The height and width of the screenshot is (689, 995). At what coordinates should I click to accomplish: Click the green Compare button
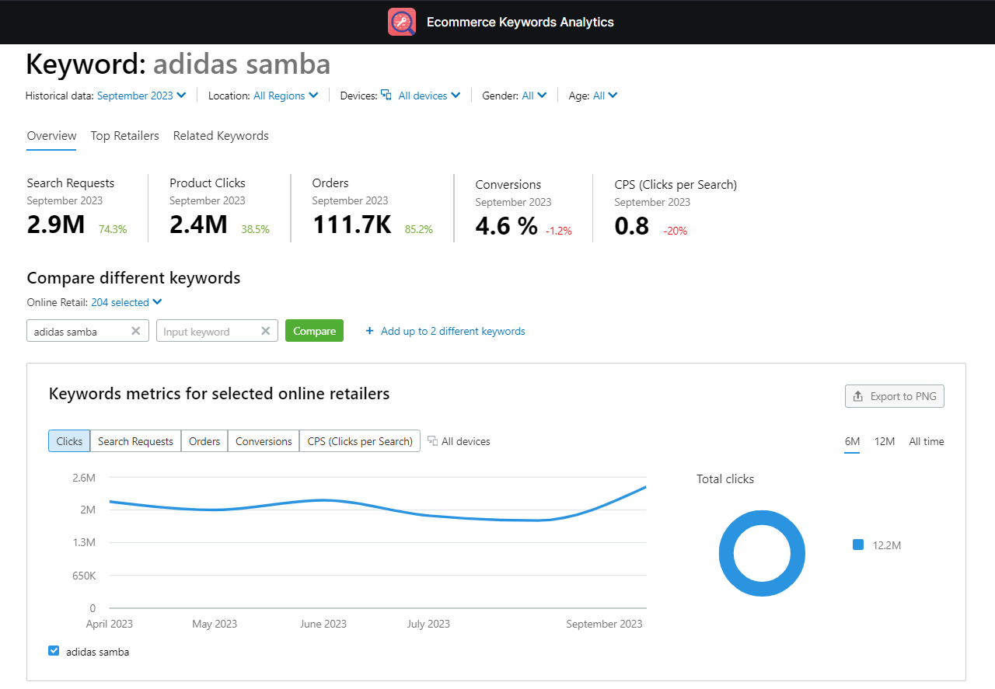[x=314, y=330]
